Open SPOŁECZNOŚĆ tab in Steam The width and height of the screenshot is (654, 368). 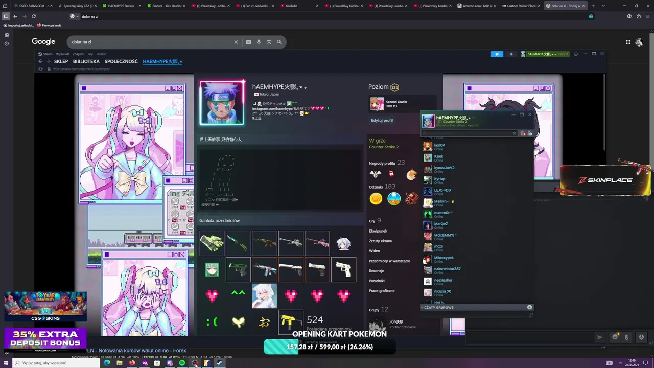[x=121, y=61]
